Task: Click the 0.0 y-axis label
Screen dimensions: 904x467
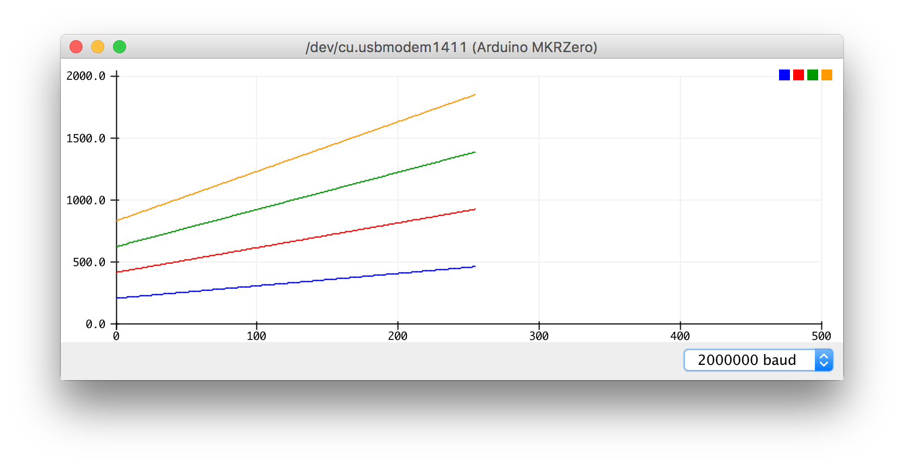Action: [x=96, y=324]
